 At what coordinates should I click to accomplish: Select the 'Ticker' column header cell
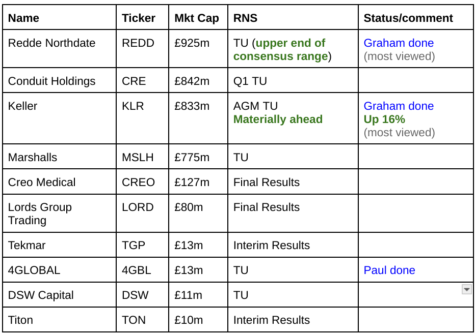142,17
